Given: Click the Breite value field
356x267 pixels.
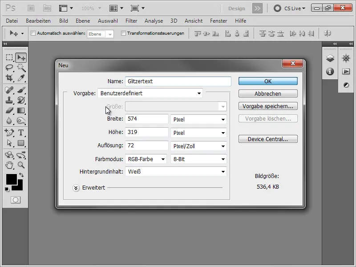Looking at the screenshot, I should point(147,119).
